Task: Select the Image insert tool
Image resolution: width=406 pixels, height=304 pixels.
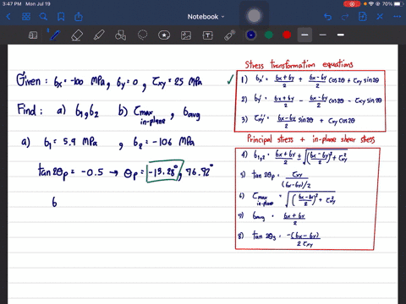Action: point(186,35)
